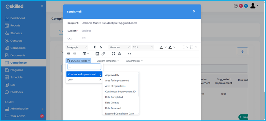Viewport: 266px width, 121px height.
Task: Open the Paragraph style dropdown
Action: (77, 47)
